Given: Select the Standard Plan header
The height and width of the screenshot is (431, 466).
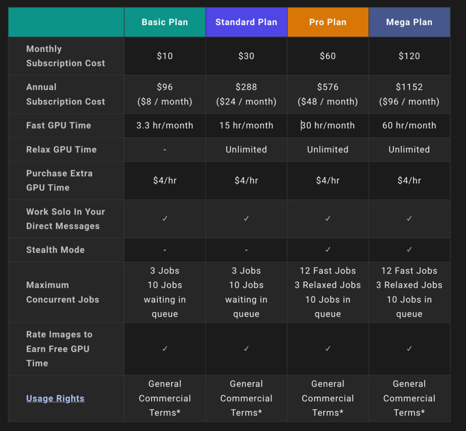Looking at the screenshot, I should click(246, 22).
